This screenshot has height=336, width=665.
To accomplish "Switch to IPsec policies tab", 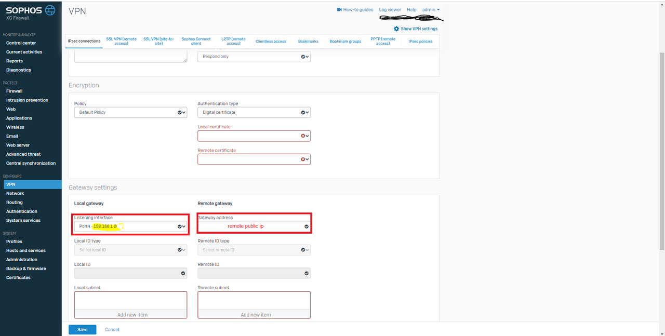I will 420,41.
